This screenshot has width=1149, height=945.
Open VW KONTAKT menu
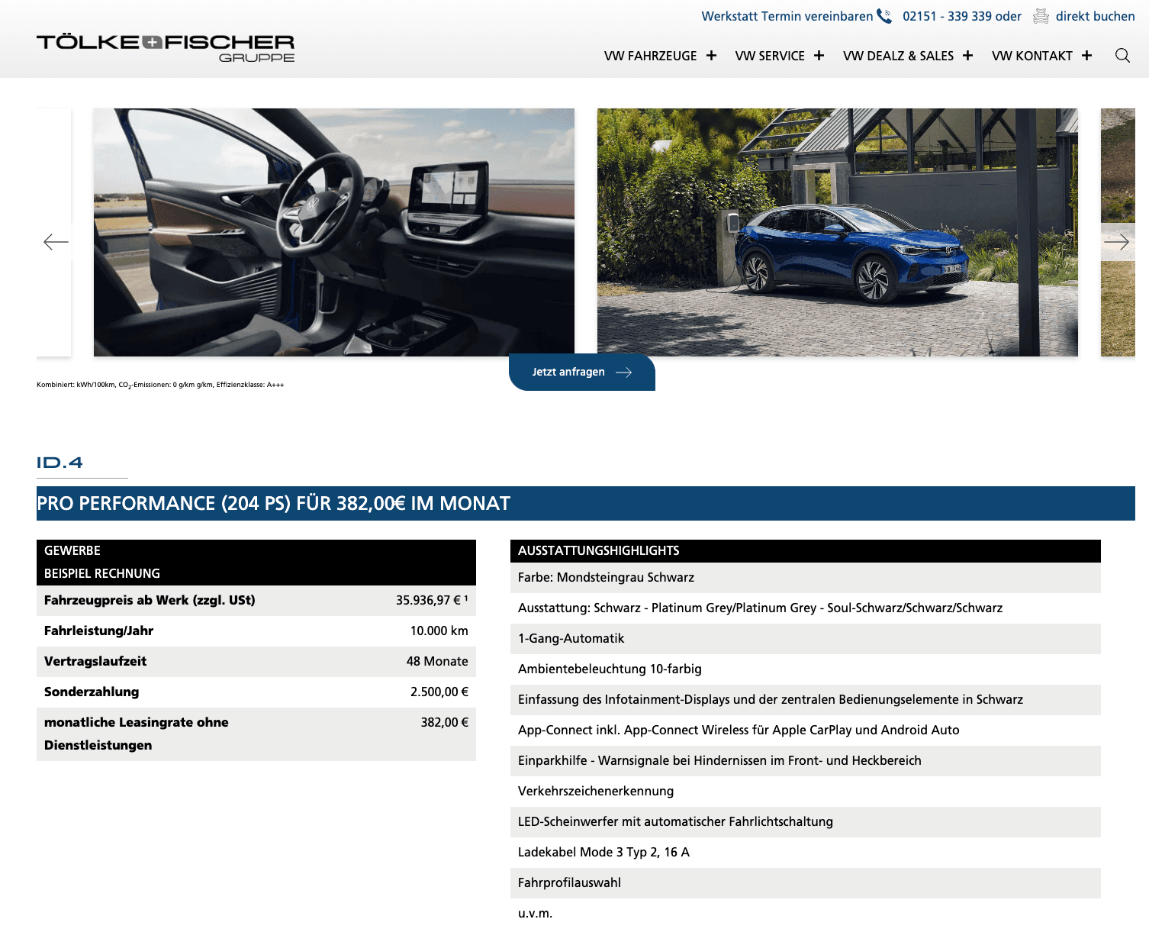(x=1032, y=56)
